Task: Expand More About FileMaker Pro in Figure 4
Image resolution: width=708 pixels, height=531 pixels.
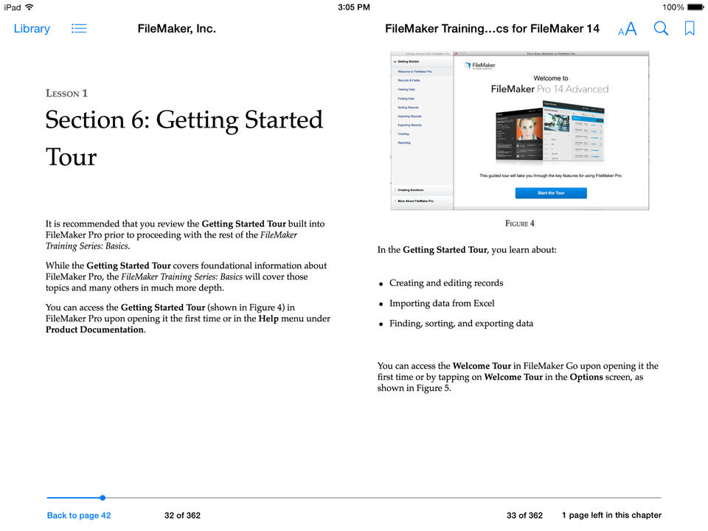Action: [x=415, y=201]
